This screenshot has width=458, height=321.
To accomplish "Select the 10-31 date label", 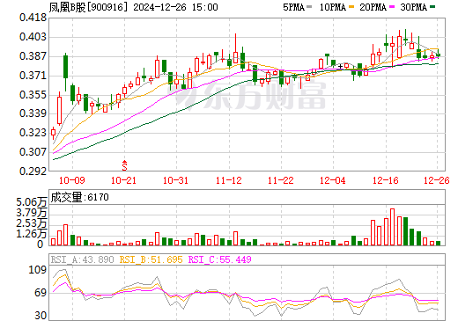I will pyautogui.click(x=175, y=180).
